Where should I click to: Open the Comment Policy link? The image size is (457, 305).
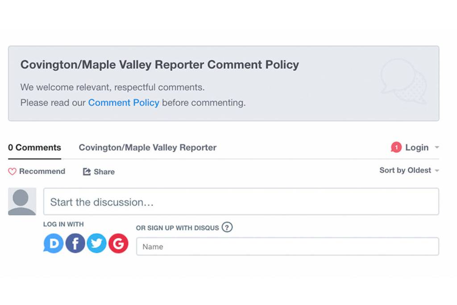[x=124, y=102]
